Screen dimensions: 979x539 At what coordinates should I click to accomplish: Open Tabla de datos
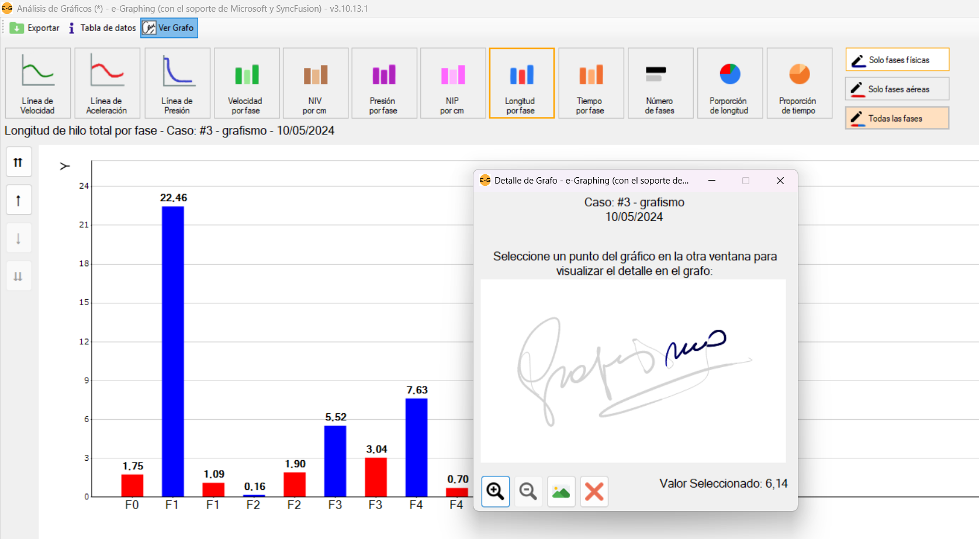click(102, 28)
